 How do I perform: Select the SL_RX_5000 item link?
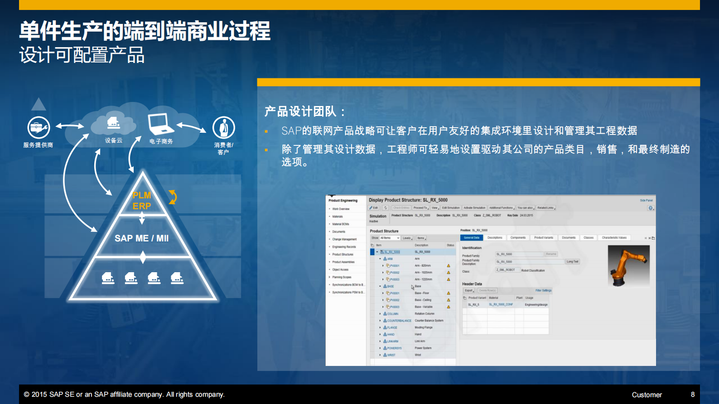392,252
